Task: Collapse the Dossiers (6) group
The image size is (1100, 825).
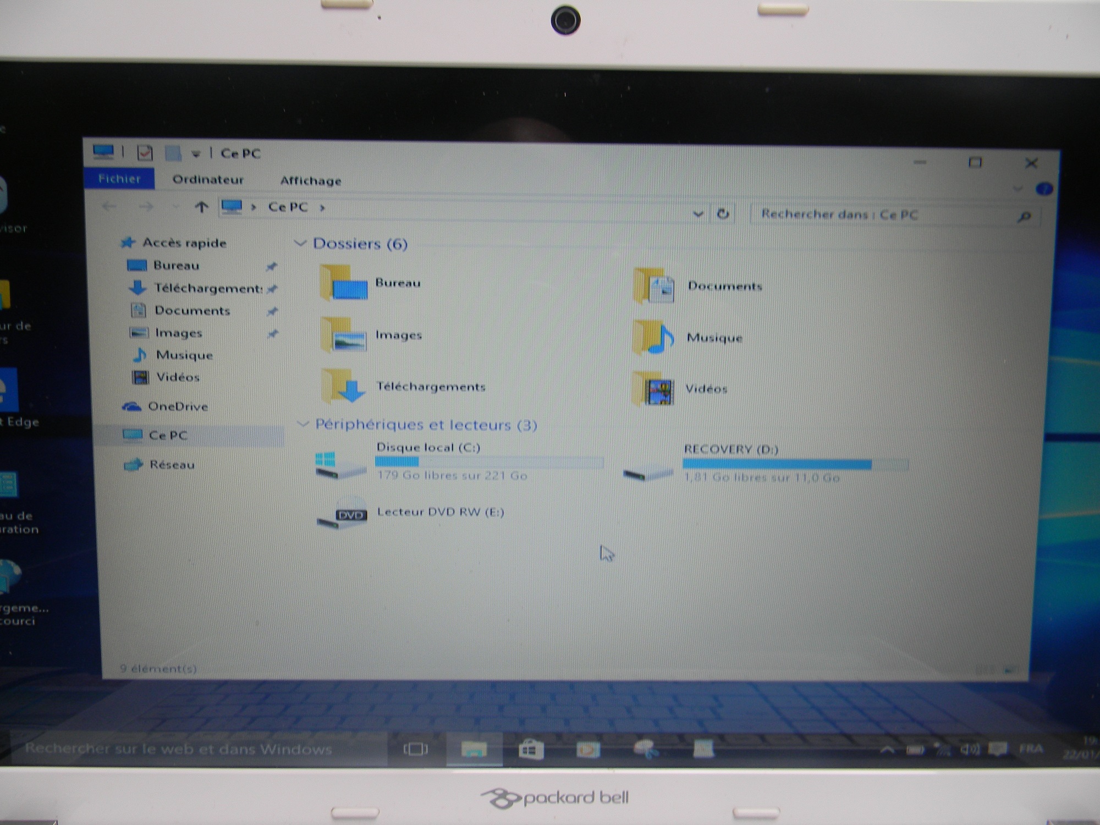Action: point(300,243)
